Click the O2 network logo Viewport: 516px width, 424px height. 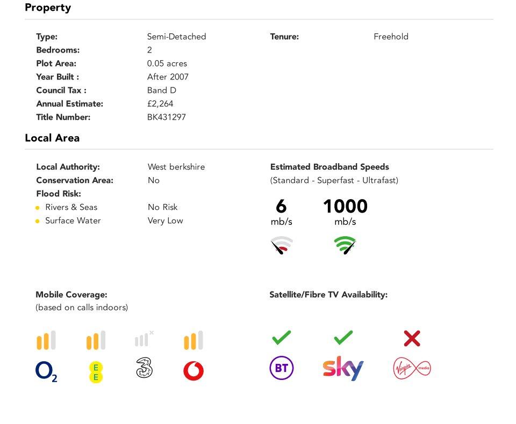(x=46, y=371)
